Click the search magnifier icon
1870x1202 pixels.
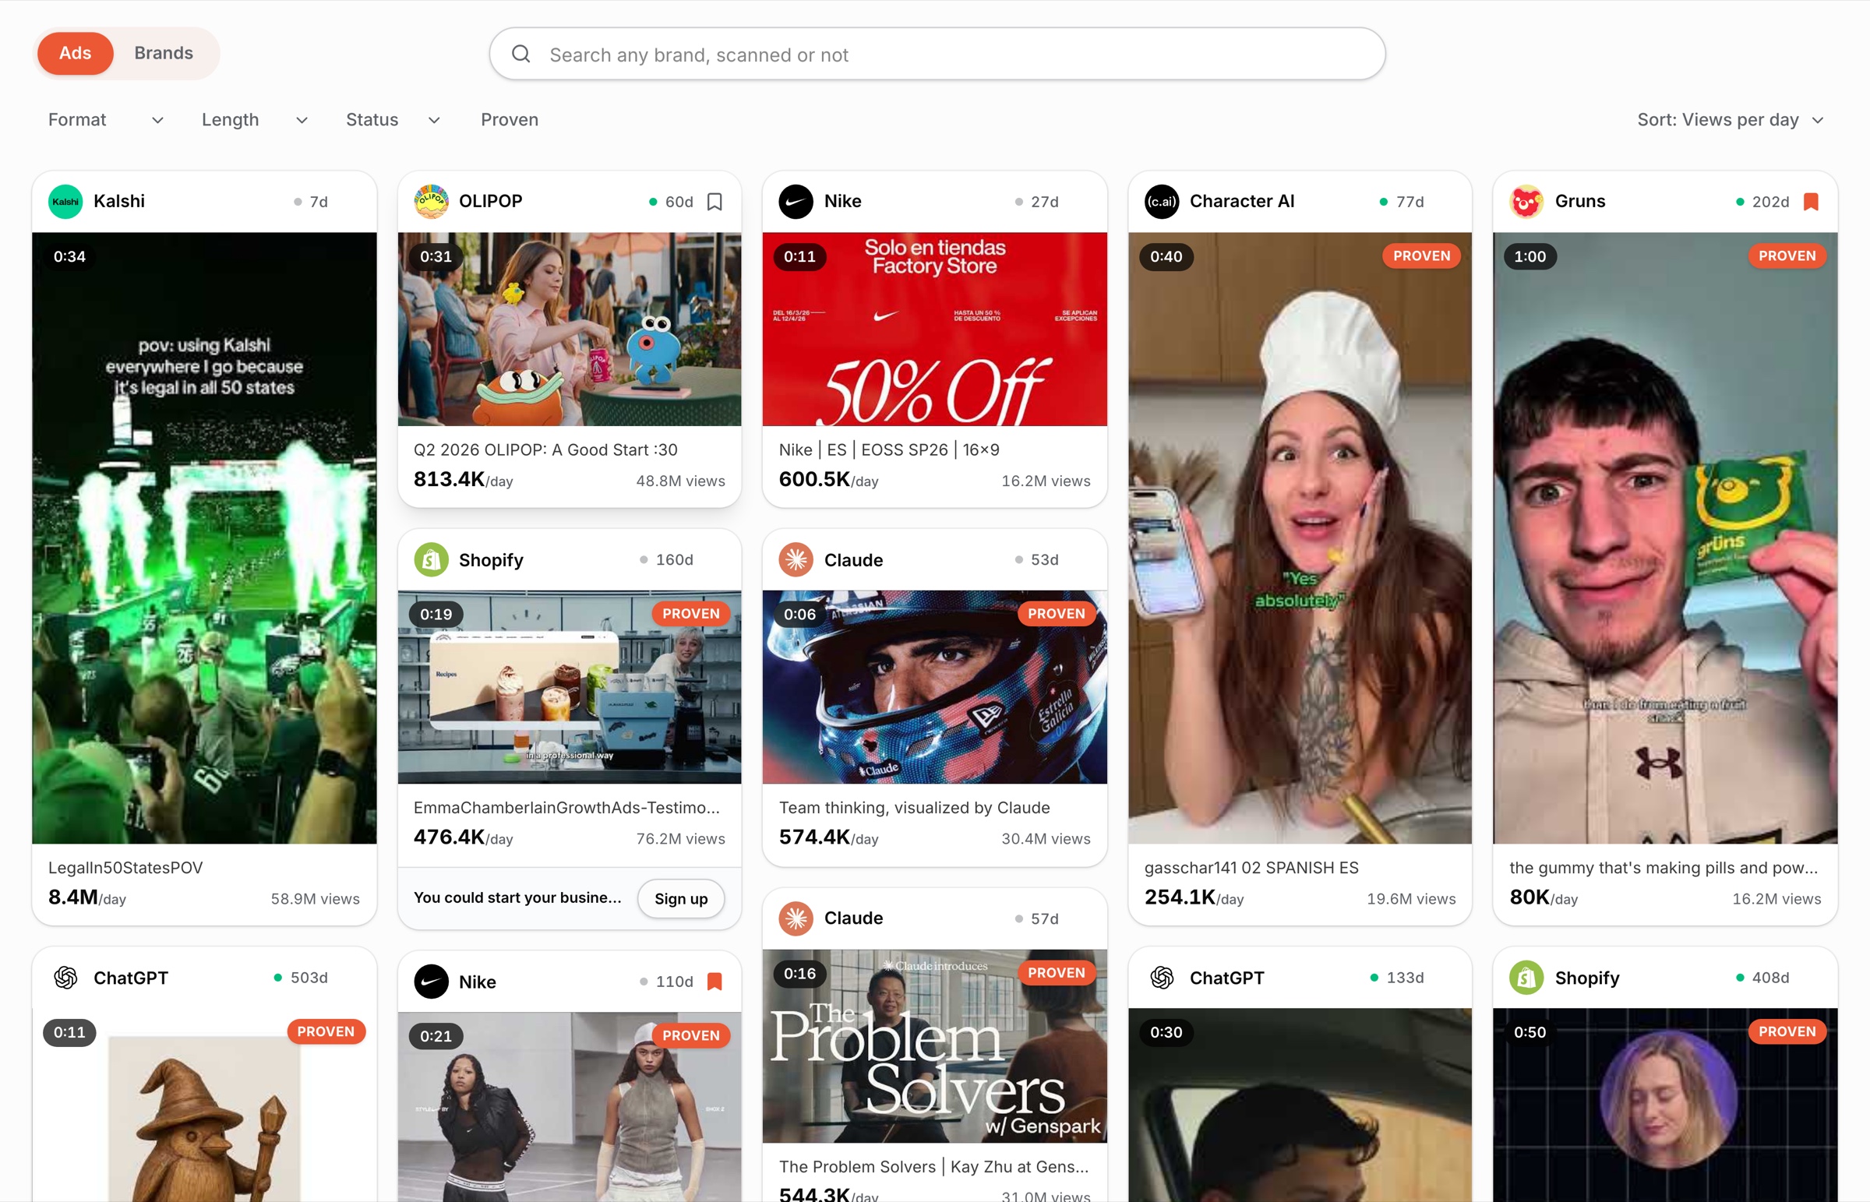click(520, 54)
